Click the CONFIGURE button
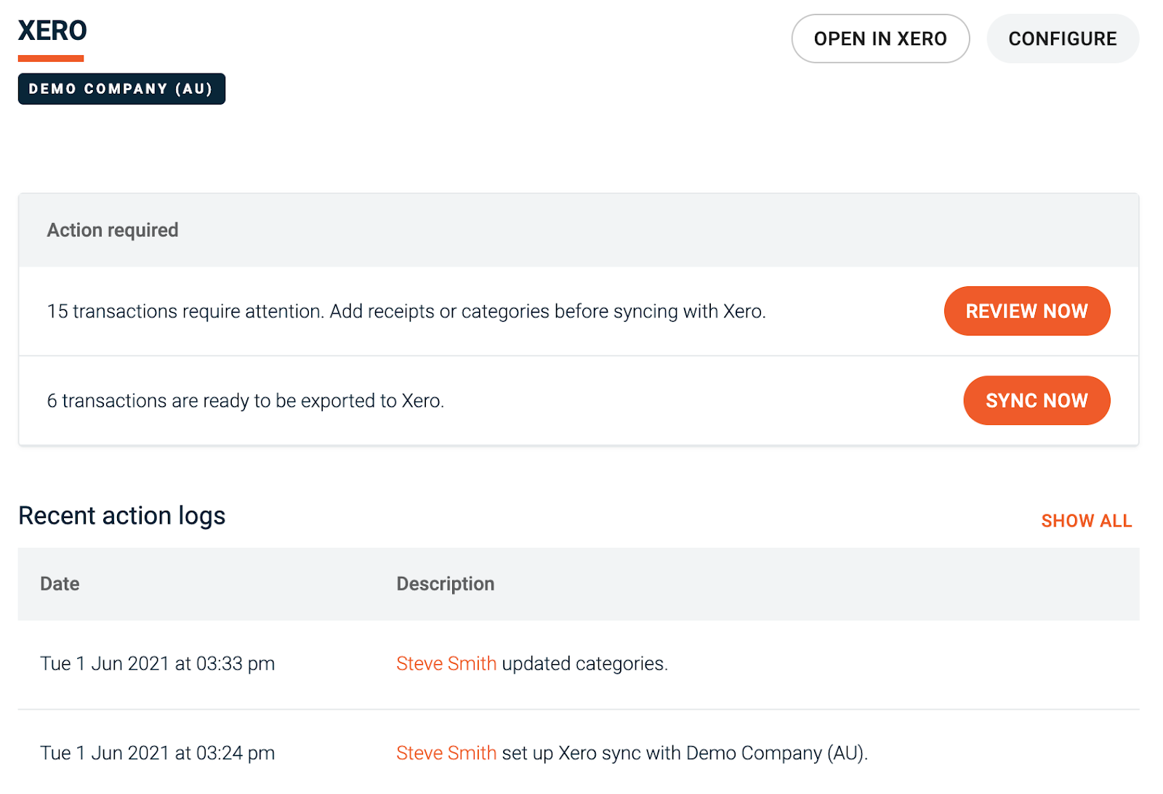Viewport: 1163px width, 794px height. tap(1062, 39)
